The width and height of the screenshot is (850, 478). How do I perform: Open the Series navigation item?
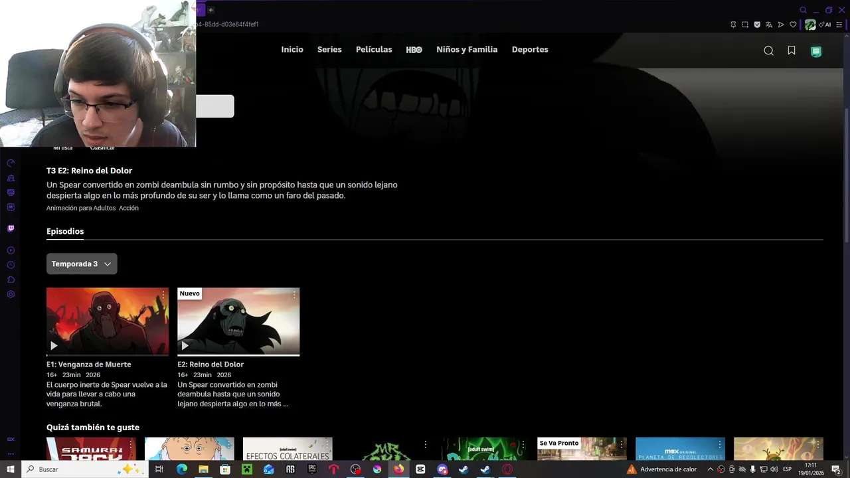click(x=329, y=50)
